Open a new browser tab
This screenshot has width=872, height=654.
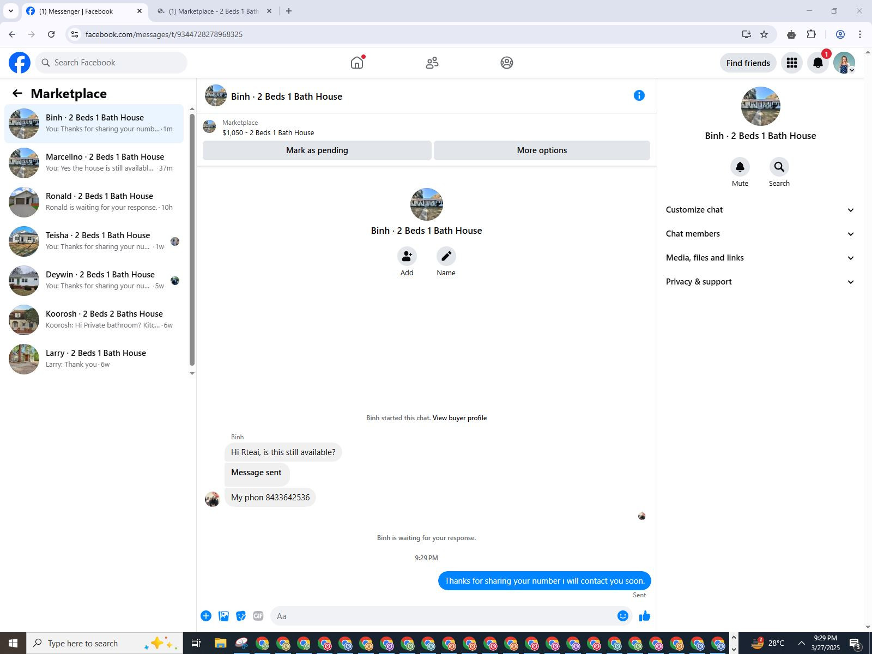[289, 11]
